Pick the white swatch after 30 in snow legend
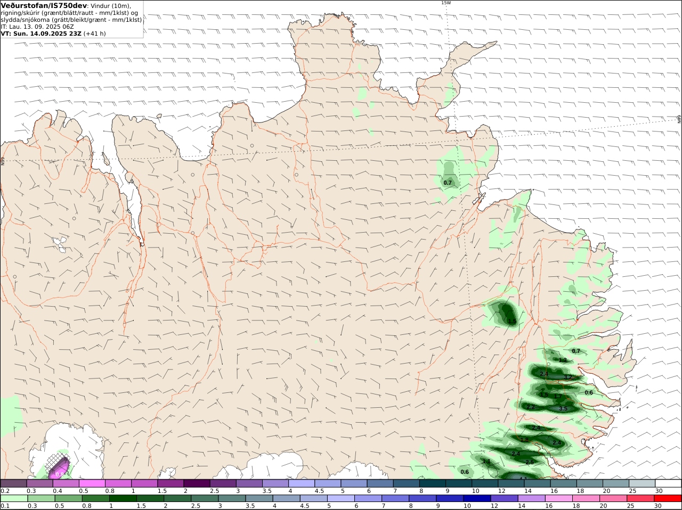682x510 pixels. click(x=669, y=483)
